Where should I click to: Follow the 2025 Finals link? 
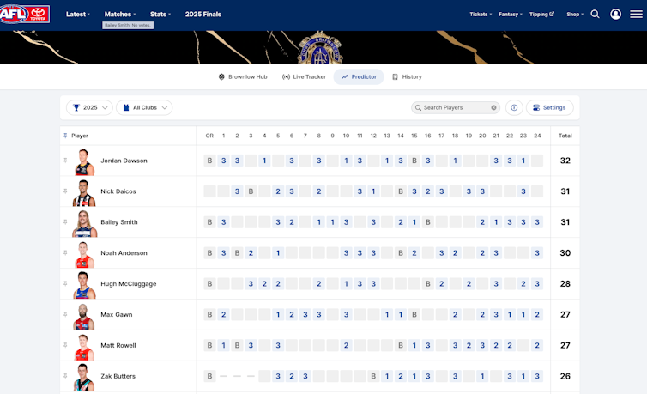203,14
